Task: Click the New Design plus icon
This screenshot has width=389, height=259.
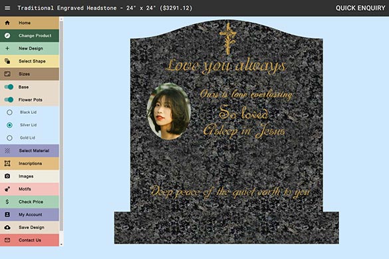Action: point(7,49)
